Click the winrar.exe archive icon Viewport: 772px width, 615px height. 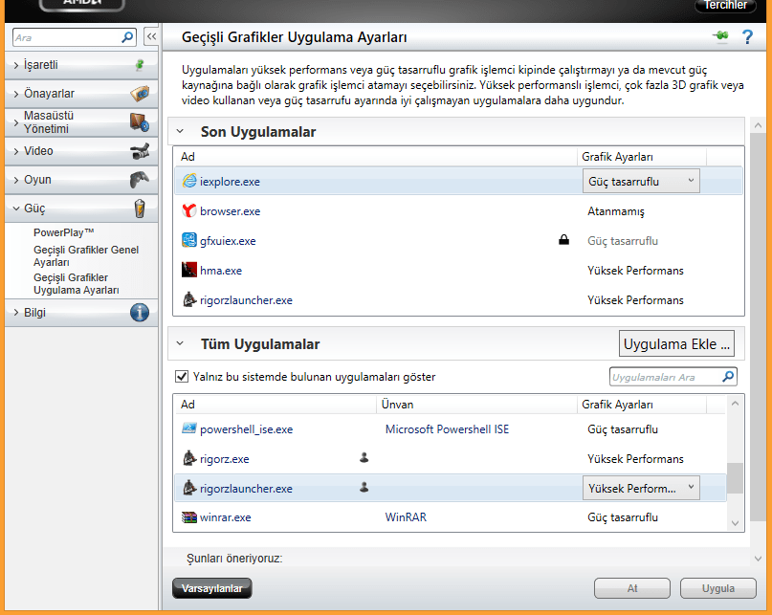(189, 517)
